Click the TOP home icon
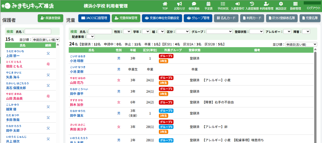Viewport: 322px width, 143px height. (x=165, y=4)
